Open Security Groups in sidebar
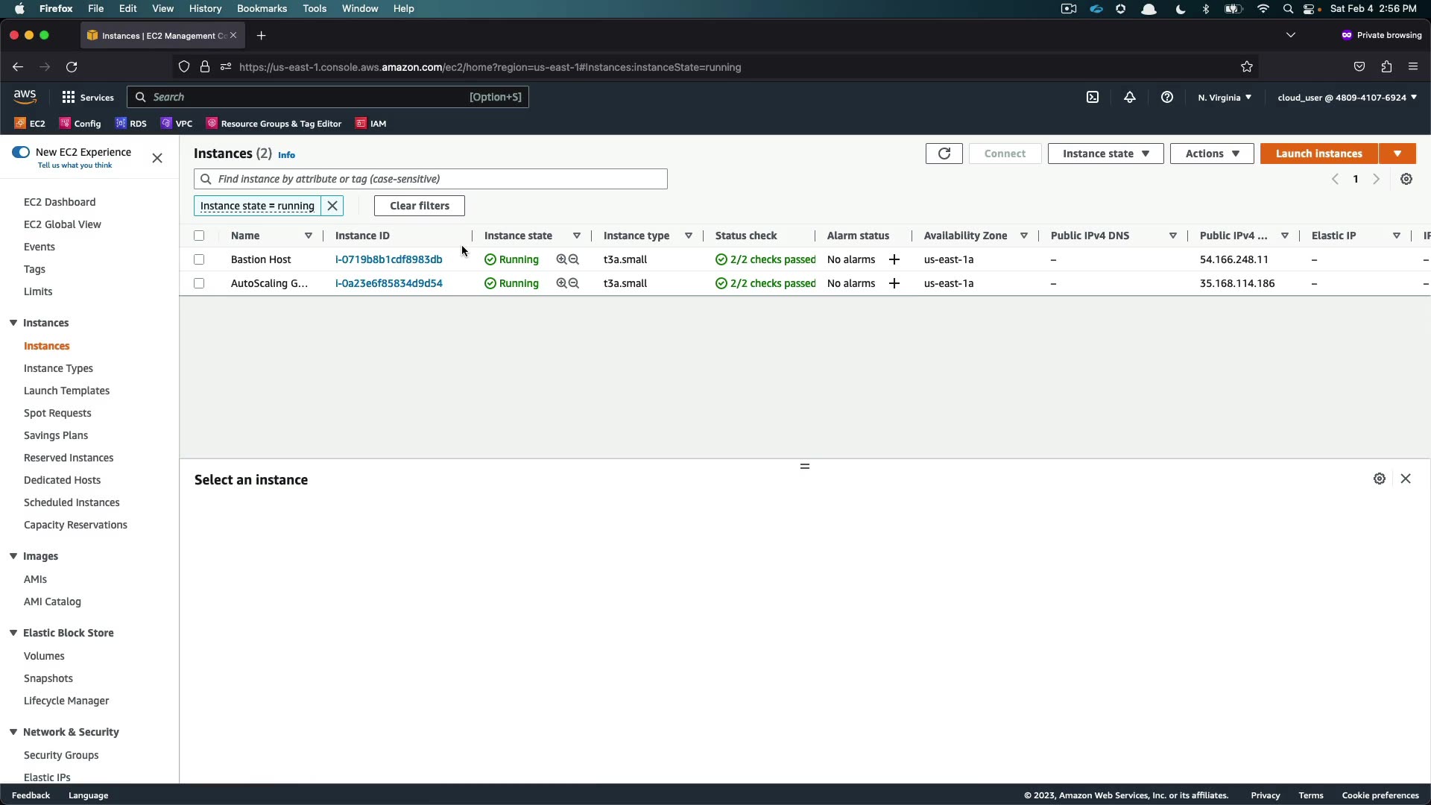The image size is (1431, 805). [x=61, y=755]
